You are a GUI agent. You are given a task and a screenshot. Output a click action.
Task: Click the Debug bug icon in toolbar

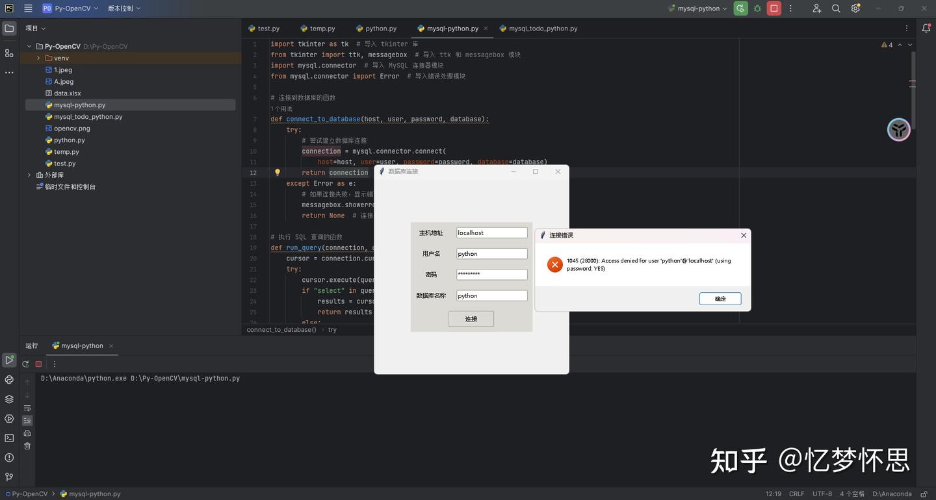tap(757, 8)
